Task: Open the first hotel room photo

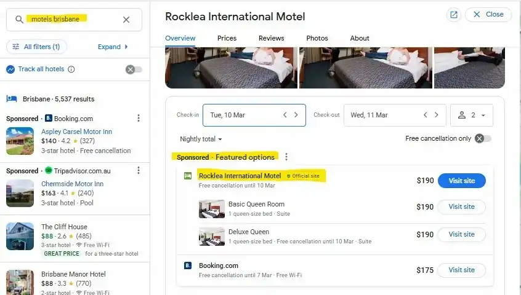Action: [x=232, y=68]
